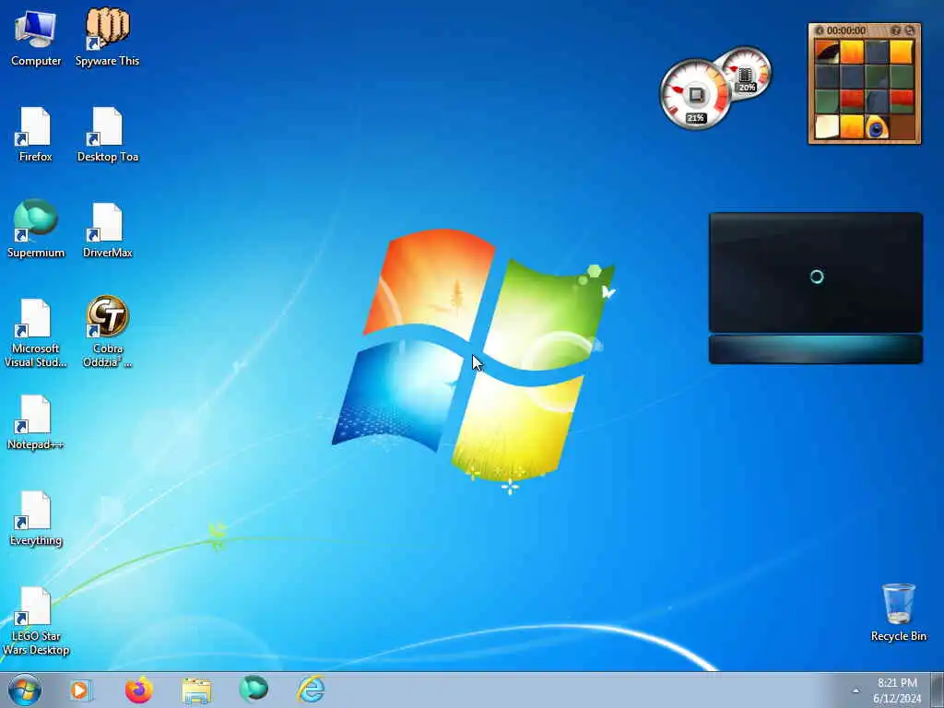Pause the puzzle gadget timer clock icon

pos(820,30)
